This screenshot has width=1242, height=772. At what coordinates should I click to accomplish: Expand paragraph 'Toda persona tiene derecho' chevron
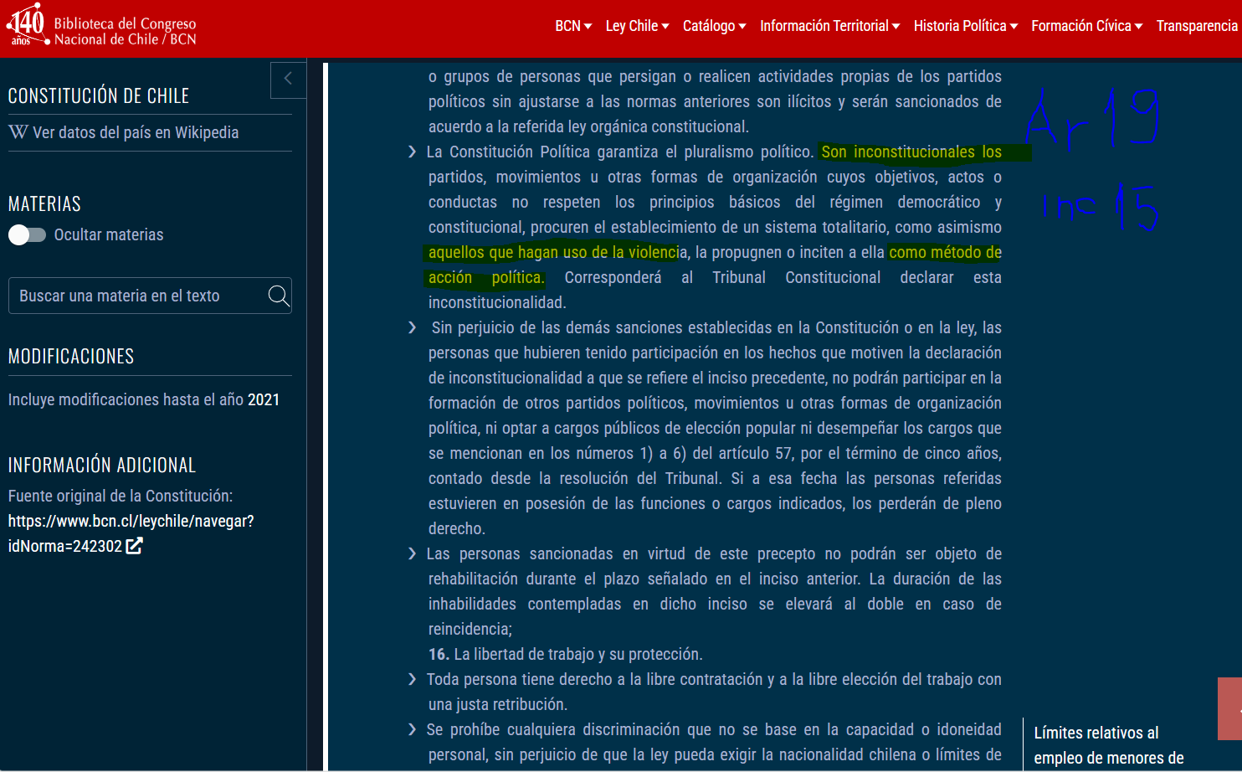(x=412, y=679)
